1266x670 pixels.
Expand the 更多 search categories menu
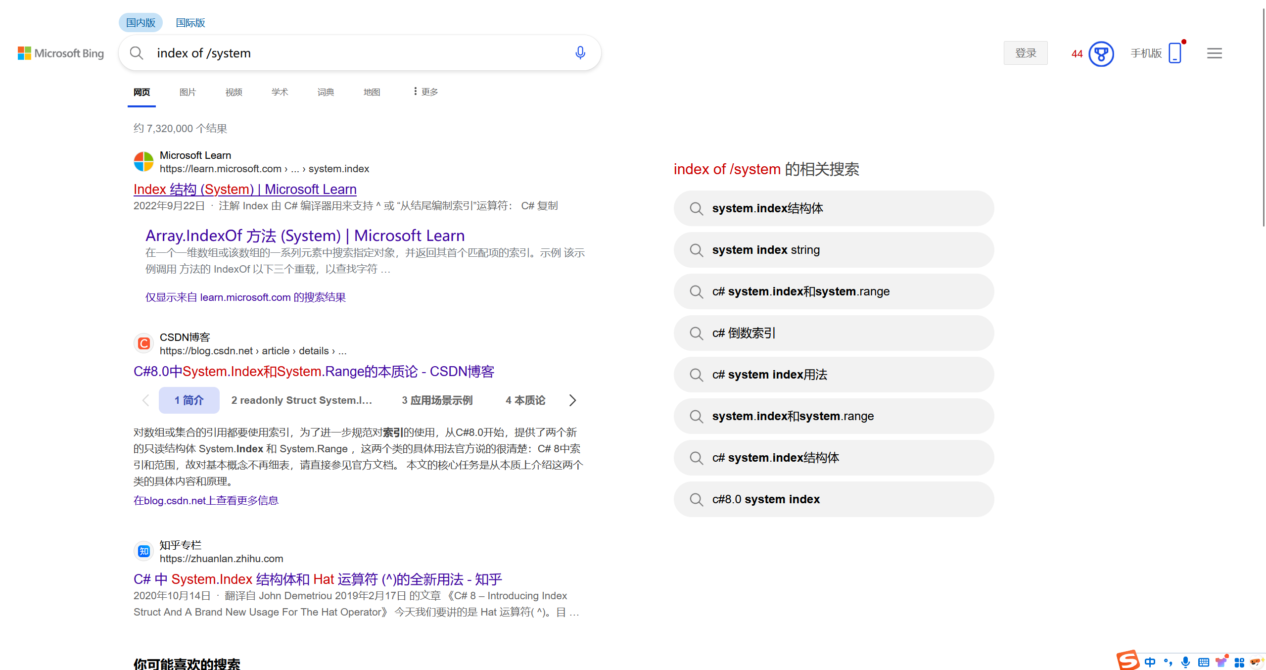[x=426, y=92]
